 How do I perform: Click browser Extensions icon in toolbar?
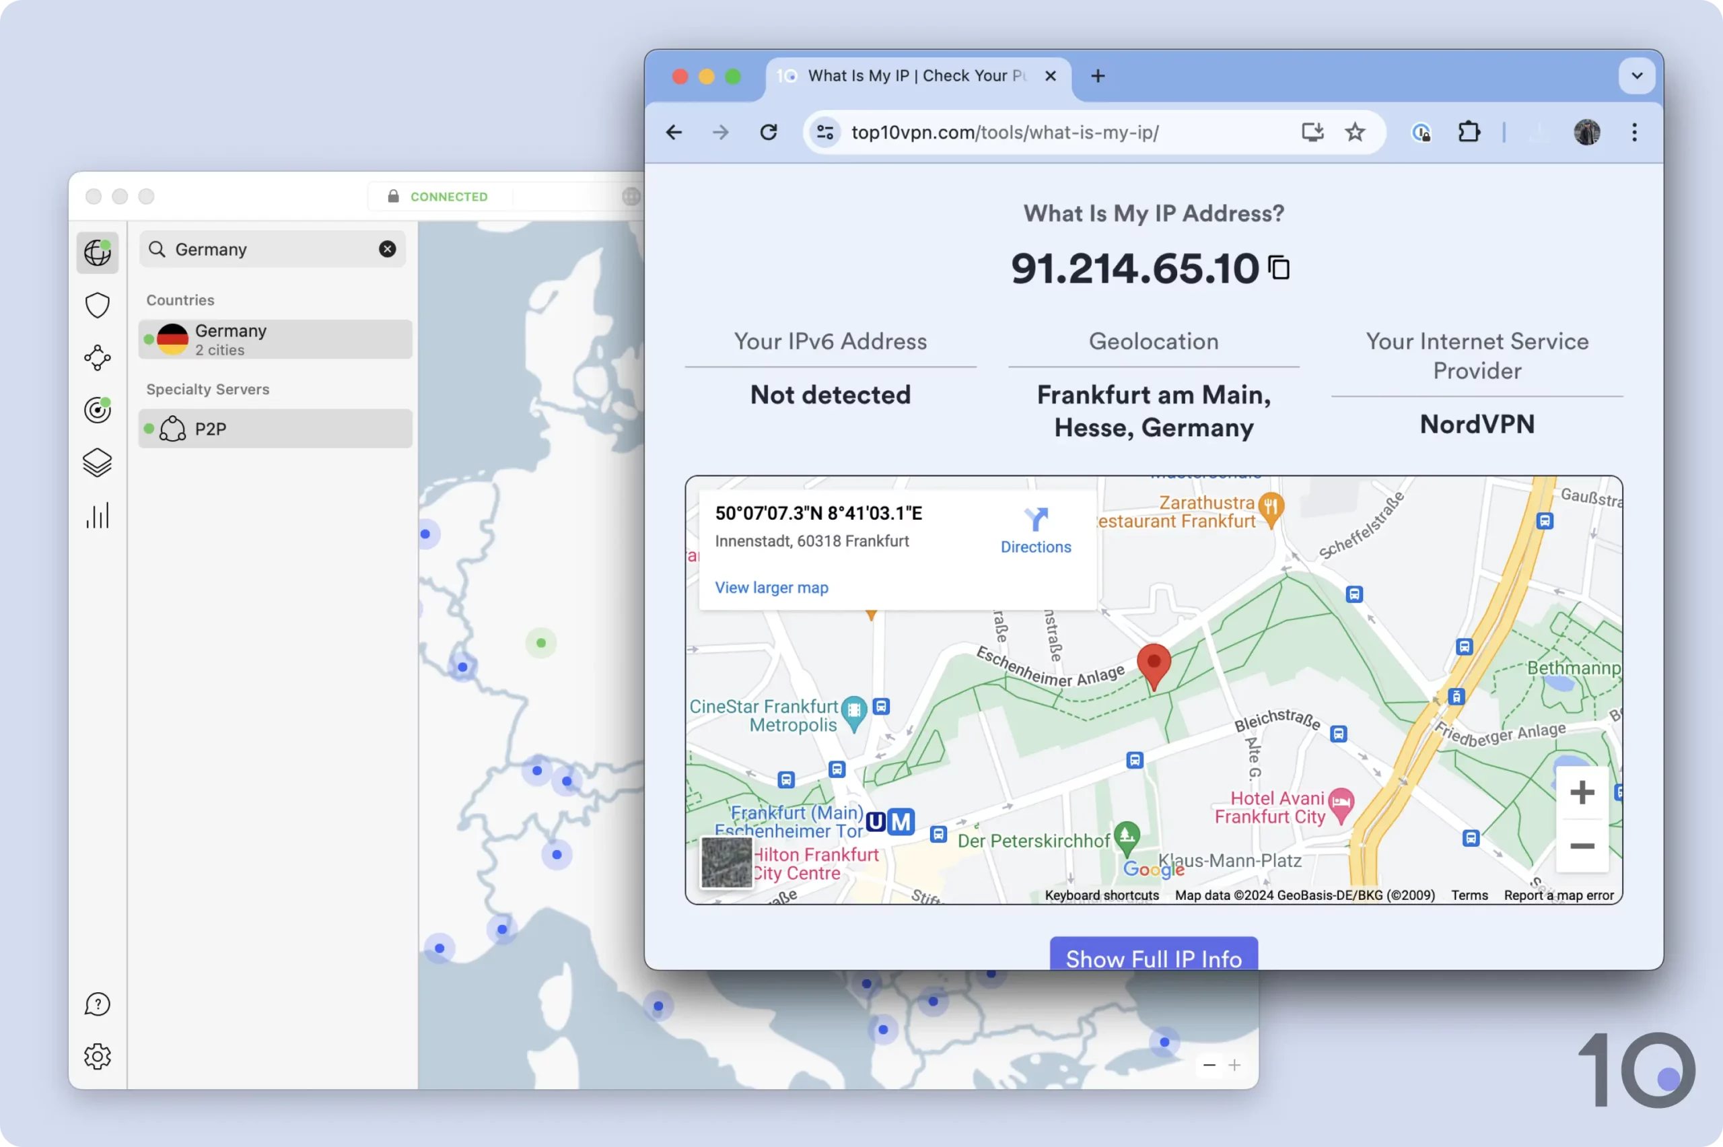[x=1469, y=132]
